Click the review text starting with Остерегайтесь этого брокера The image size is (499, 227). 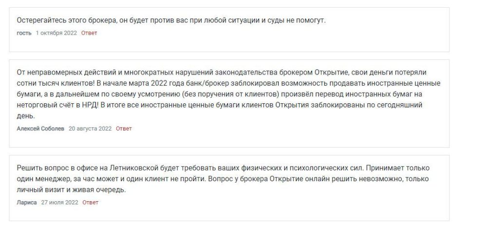pos(171,20)
